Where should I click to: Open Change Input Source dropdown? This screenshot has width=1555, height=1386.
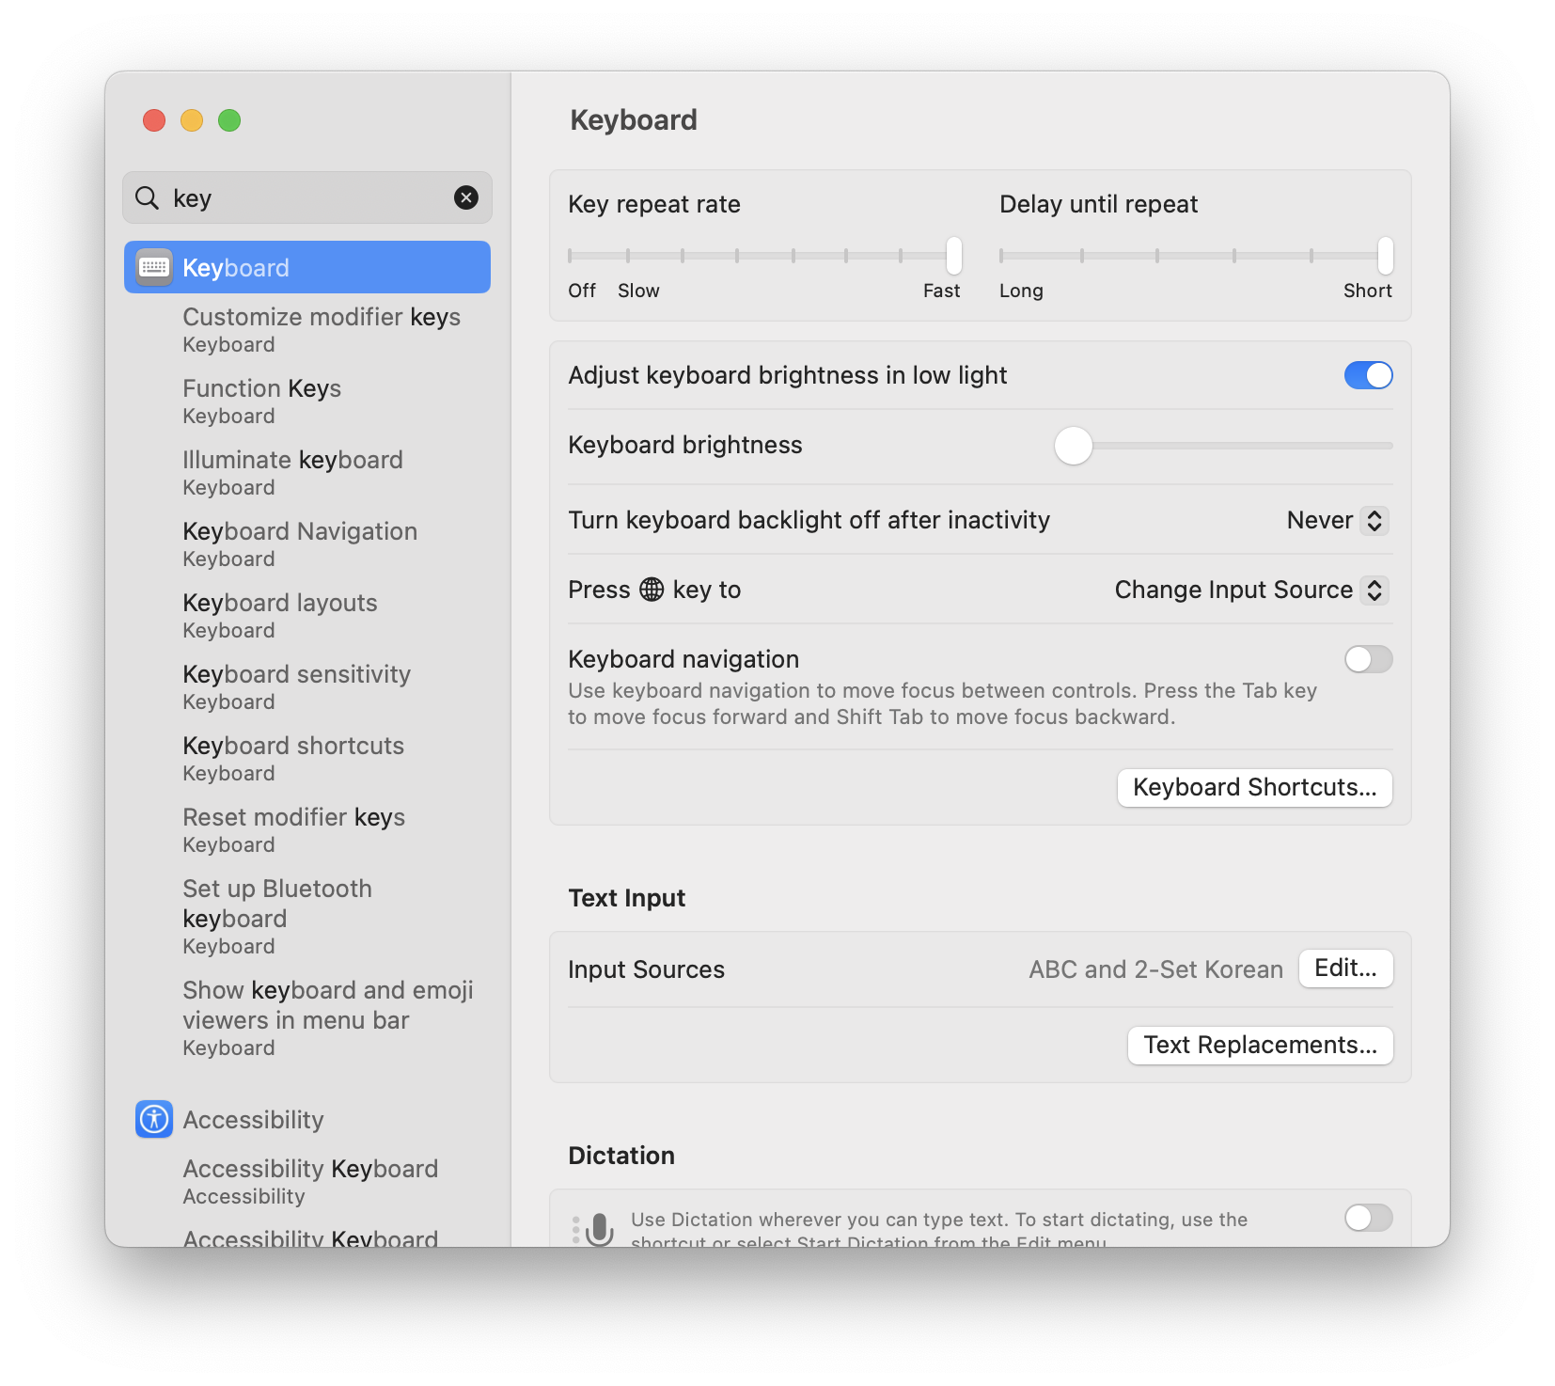click(x=1251, y=590)
